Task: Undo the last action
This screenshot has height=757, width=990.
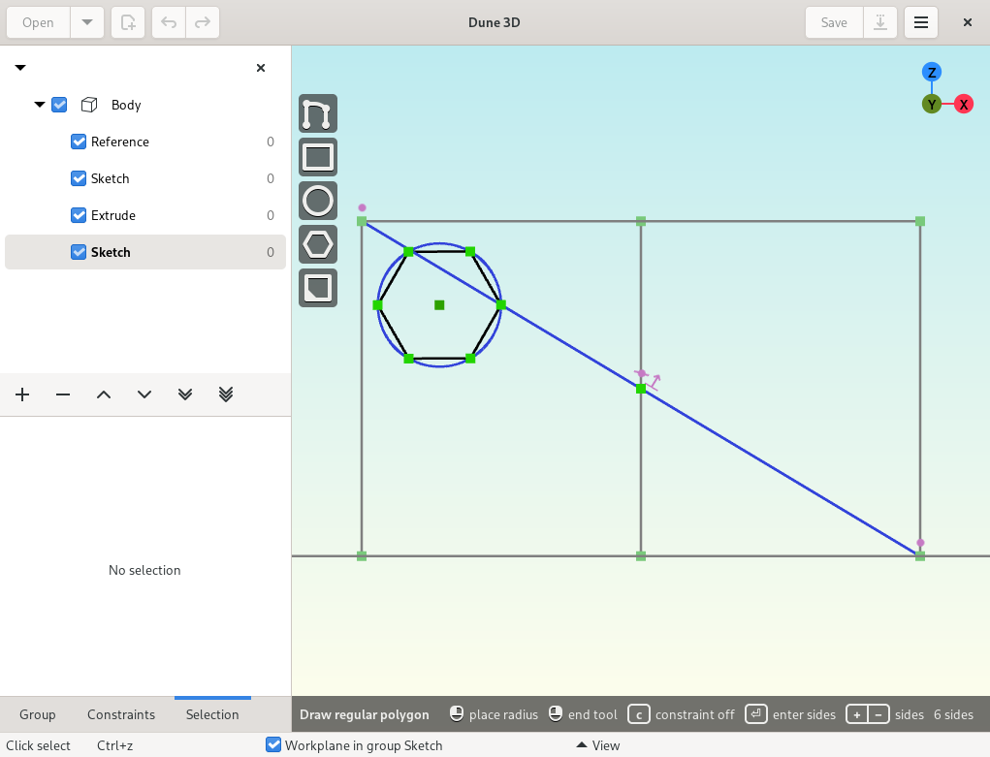Action: (x=169, y=22)
